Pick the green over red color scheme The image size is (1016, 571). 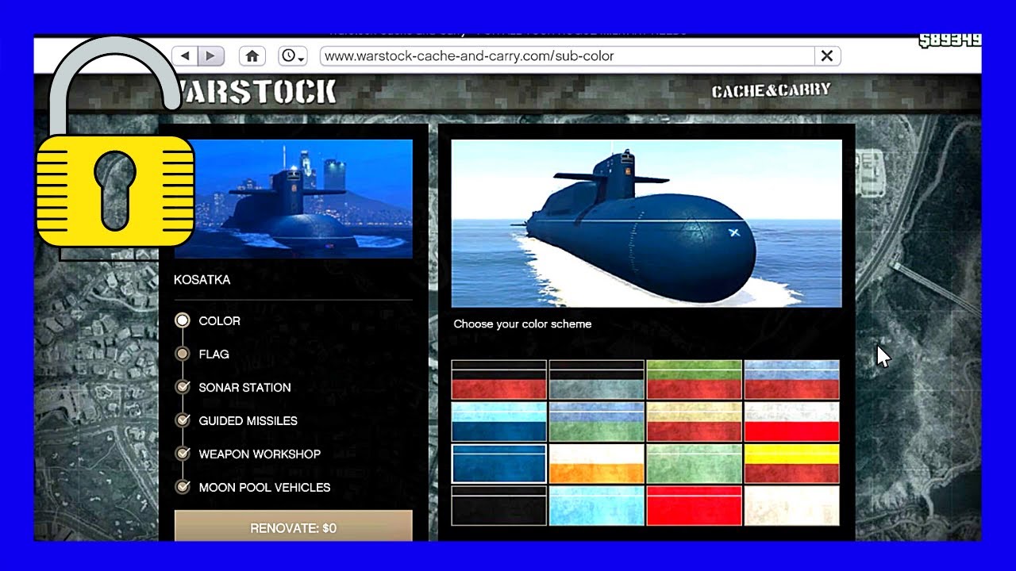tap(695, 380)
